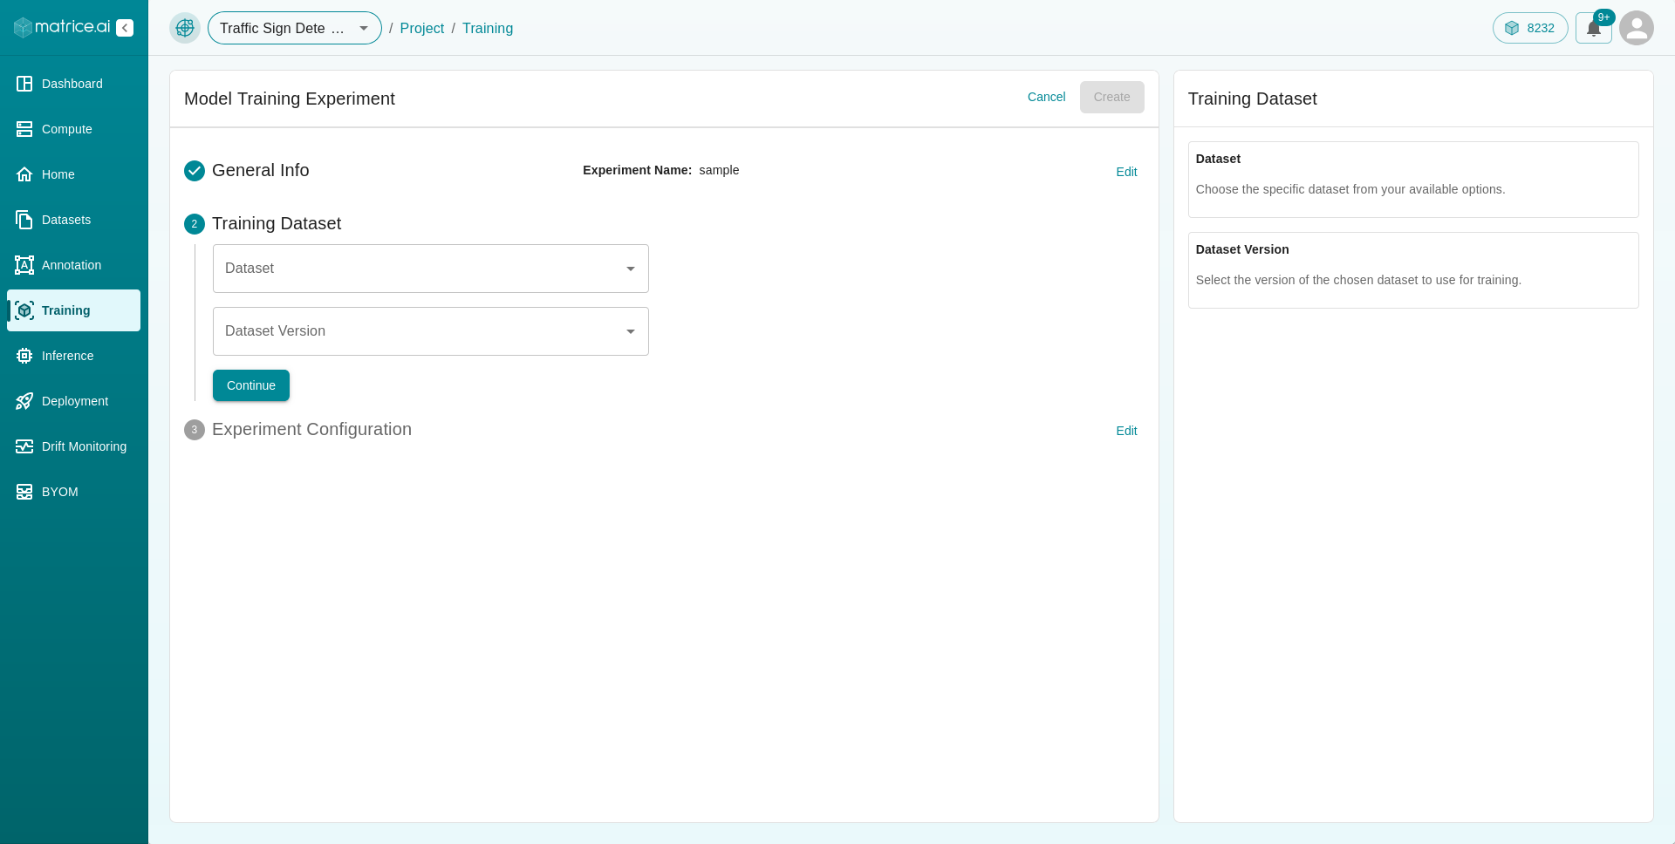Click step 2 circle for Training Dataset
The height and width of the screenshot is (844, 1675).
[195, 224]
